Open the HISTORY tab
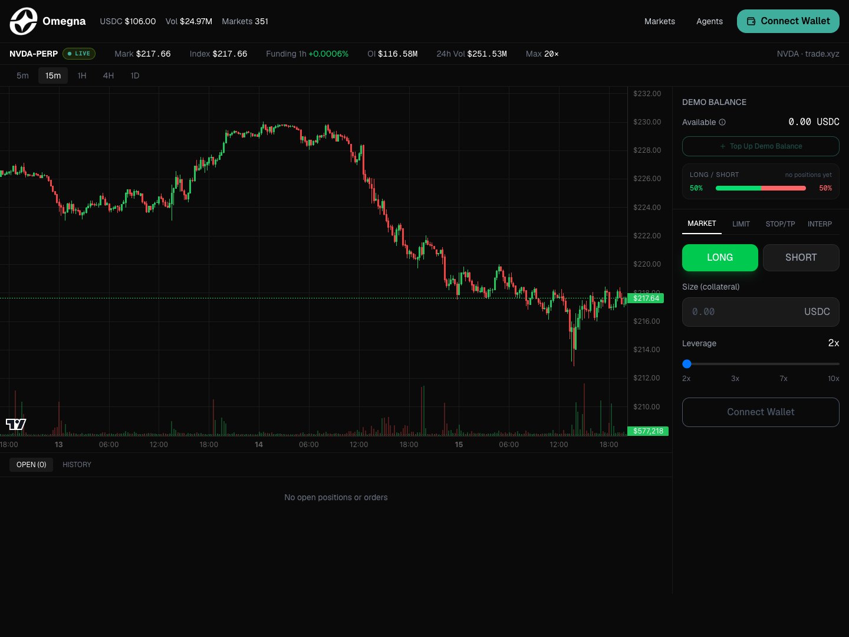 click(x=77, y=465)
